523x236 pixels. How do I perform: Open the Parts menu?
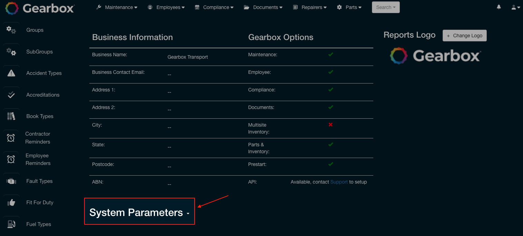(349, 7)
